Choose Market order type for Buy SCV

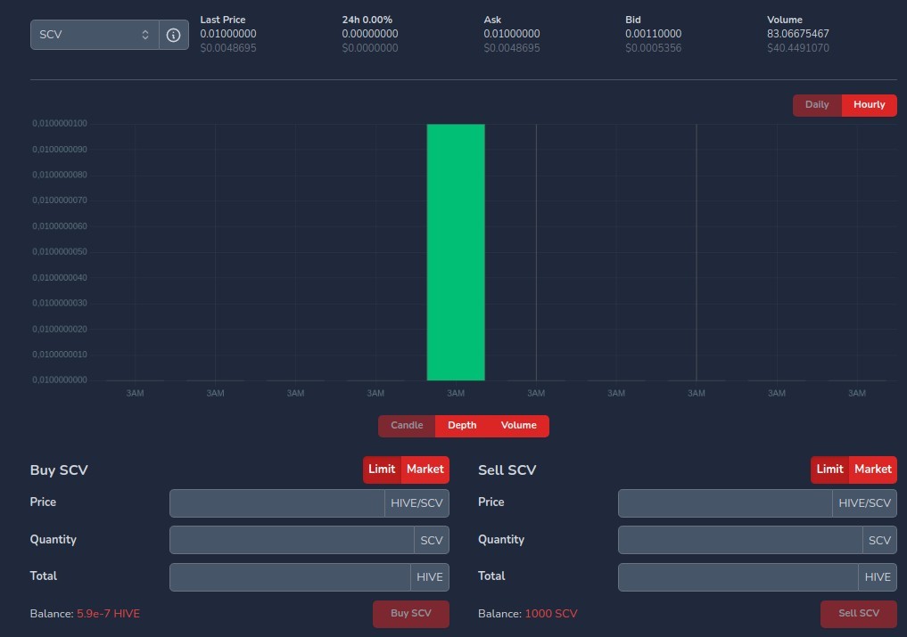(425, 470)
